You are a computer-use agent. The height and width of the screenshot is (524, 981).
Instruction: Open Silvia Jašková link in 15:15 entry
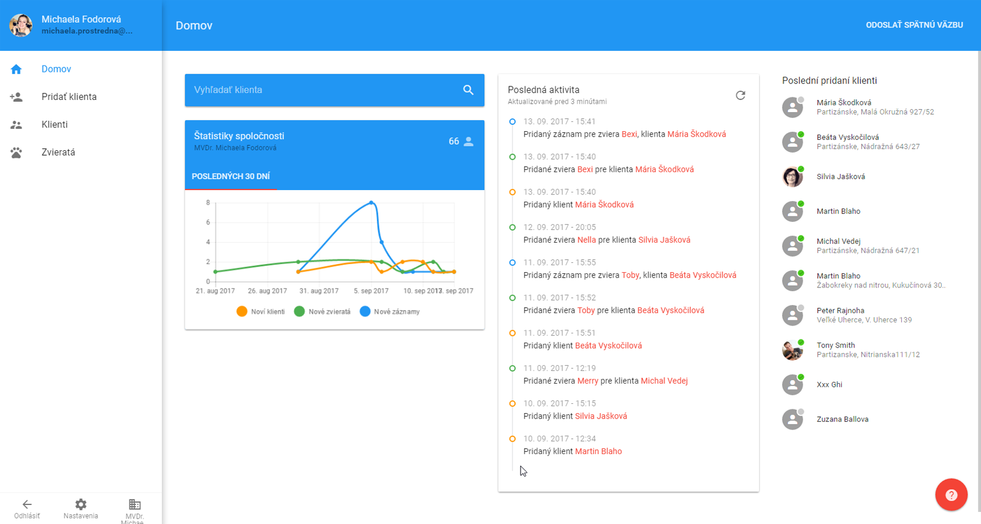click(601, 416)
